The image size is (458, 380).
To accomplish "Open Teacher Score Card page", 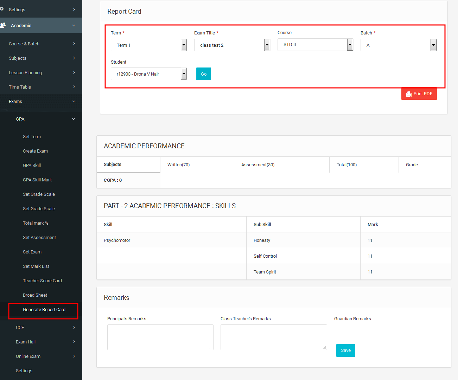I will click(42, 281).
